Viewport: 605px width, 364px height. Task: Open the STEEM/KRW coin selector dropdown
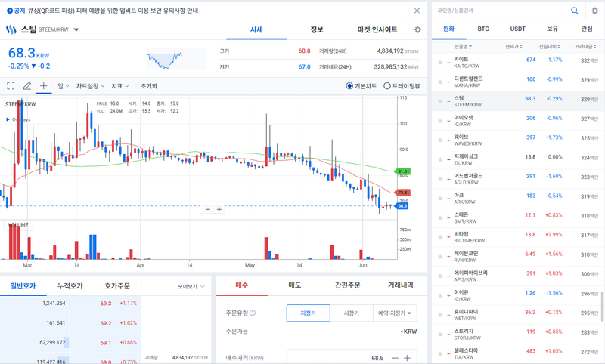point(76,29)
